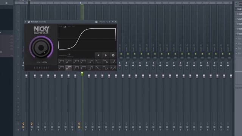Select mixer track header number 8
The height and width of the screenshot is (136, 242).
click(81, 3)
